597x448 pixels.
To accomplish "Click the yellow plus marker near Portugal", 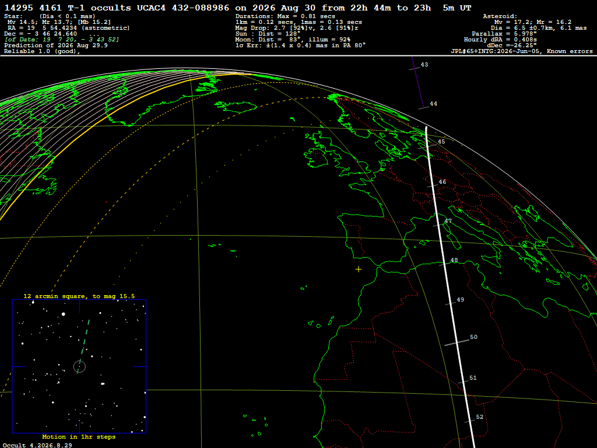I will 359,269.
